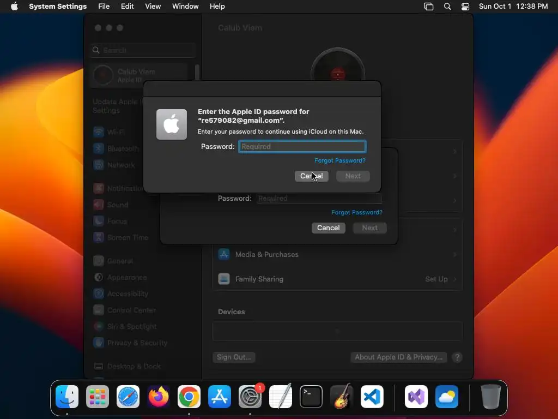Select Control Center in the sidebar
558x419 pixels.
pyautogui.click(x=125, y=310)
